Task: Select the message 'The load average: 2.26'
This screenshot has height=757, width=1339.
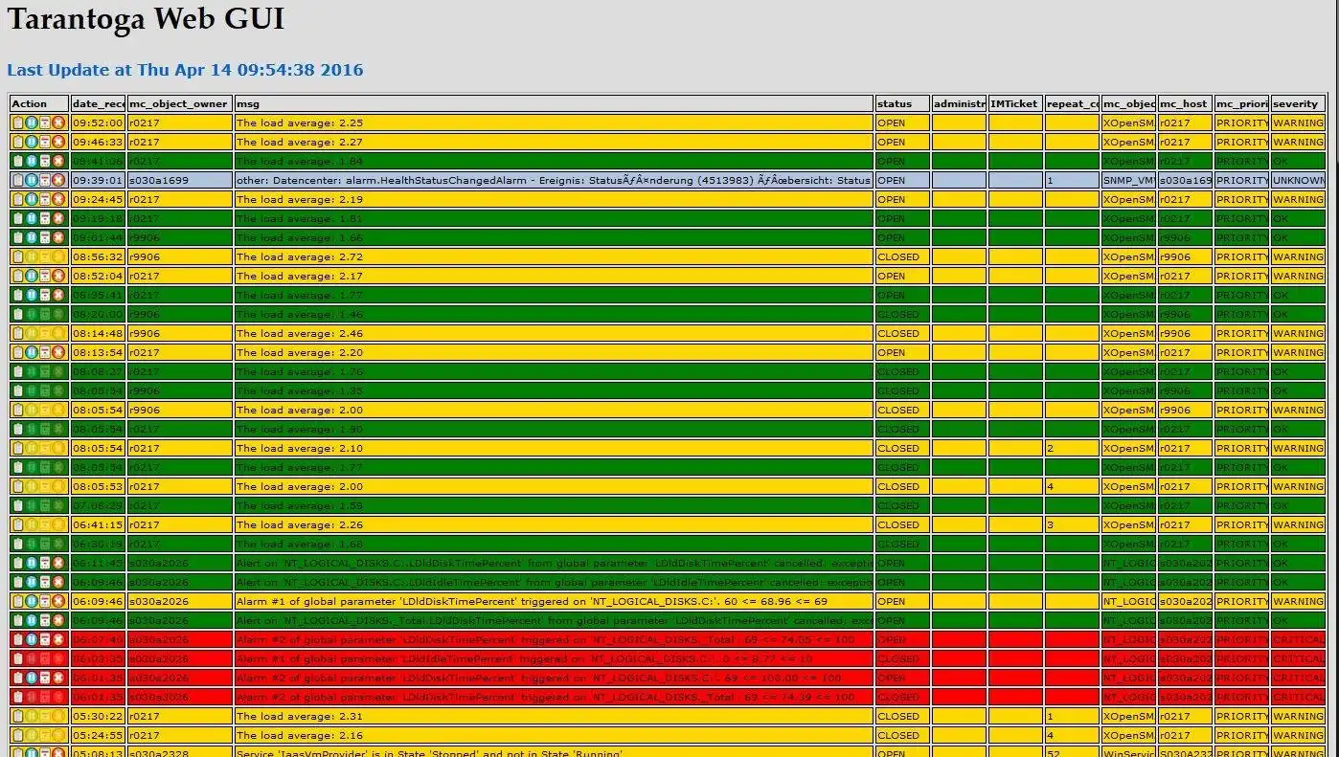Action: point(300,524)
